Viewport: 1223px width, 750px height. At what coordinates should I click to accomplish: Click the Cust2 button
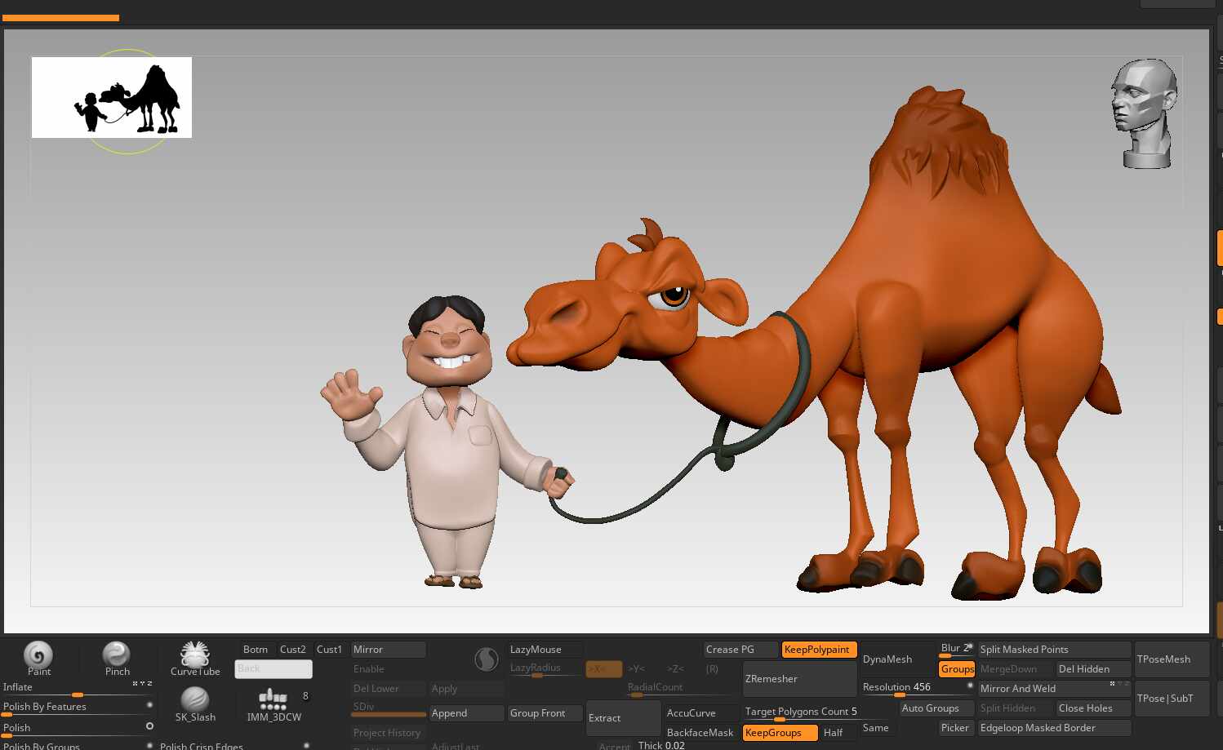(x=293, y=650)
